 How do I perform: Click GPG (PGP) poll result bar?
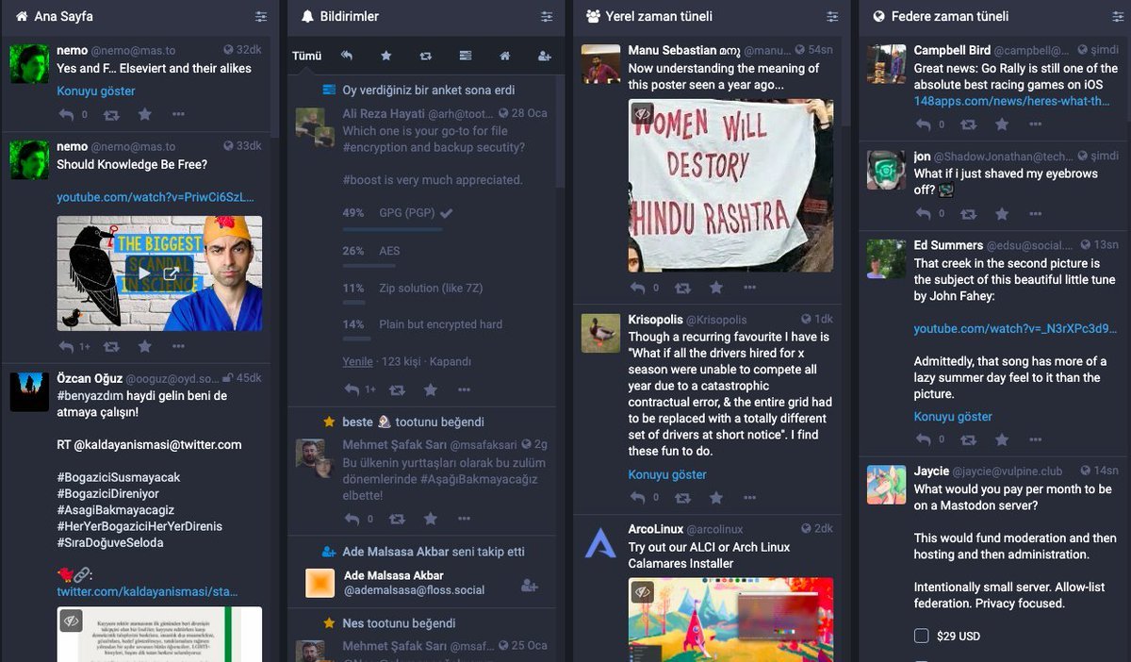pos(392,229)
